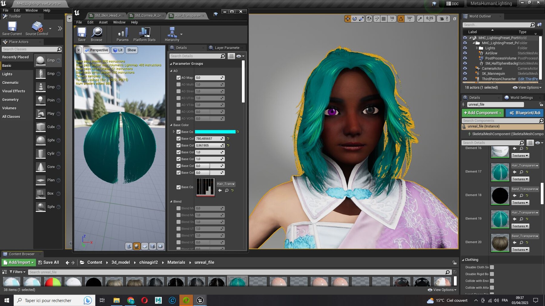545x306 pixels.
Task: Uncheck the Base Color tint checkbox
Action: tap(179, 132)
